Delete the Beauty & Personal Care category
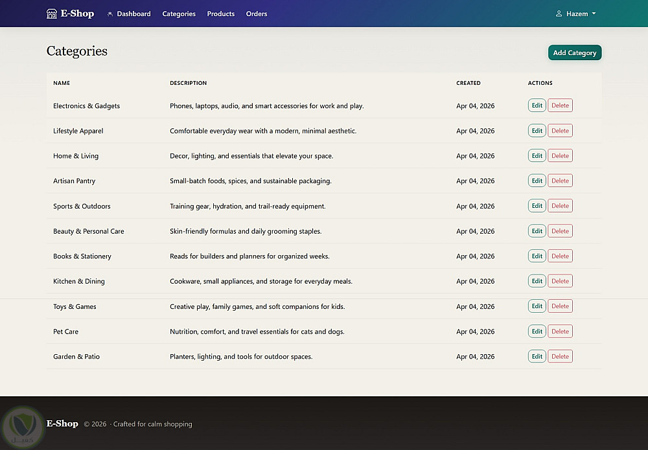 [x=560, y=231]
